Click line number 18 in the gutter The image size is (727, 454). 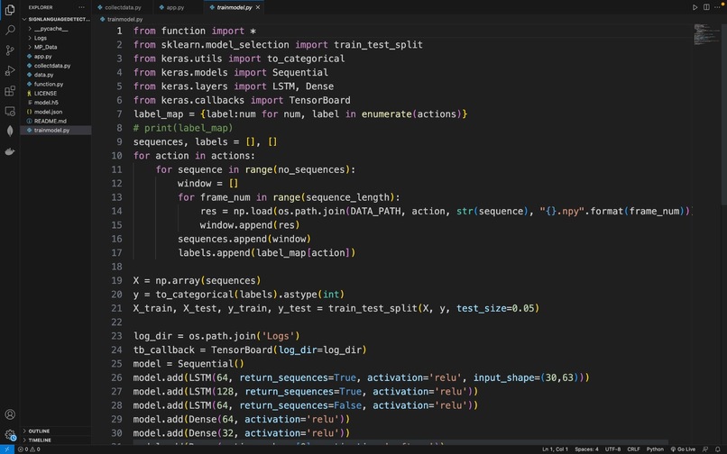pyautogui.click(x=116, y=267)
